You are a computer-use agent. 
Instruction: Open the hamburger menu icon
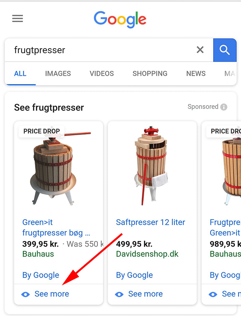coord(17,18)
